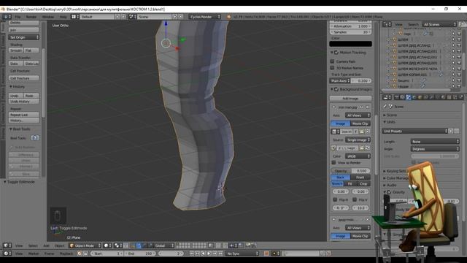Image resolution: width=467 pixels, height=263 pixels.
Task: Enable the Camera Path checkbox
Action: pos(332,61)
